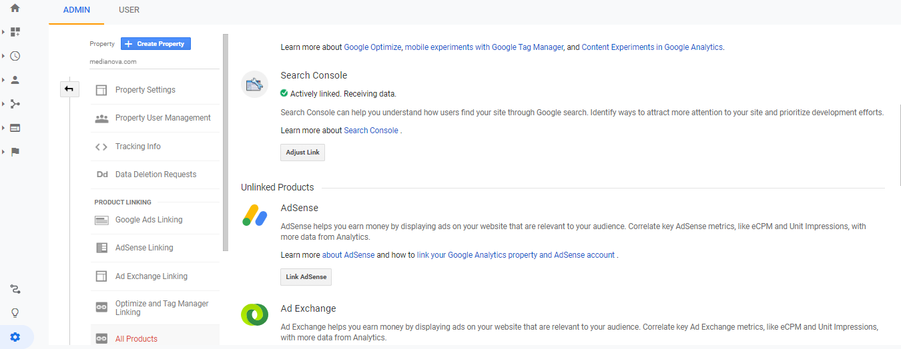Image resolution: width=901 pixels, height=349 pixels.
Task: Click the Ad Exchange green logo
Action: (254, 314)
